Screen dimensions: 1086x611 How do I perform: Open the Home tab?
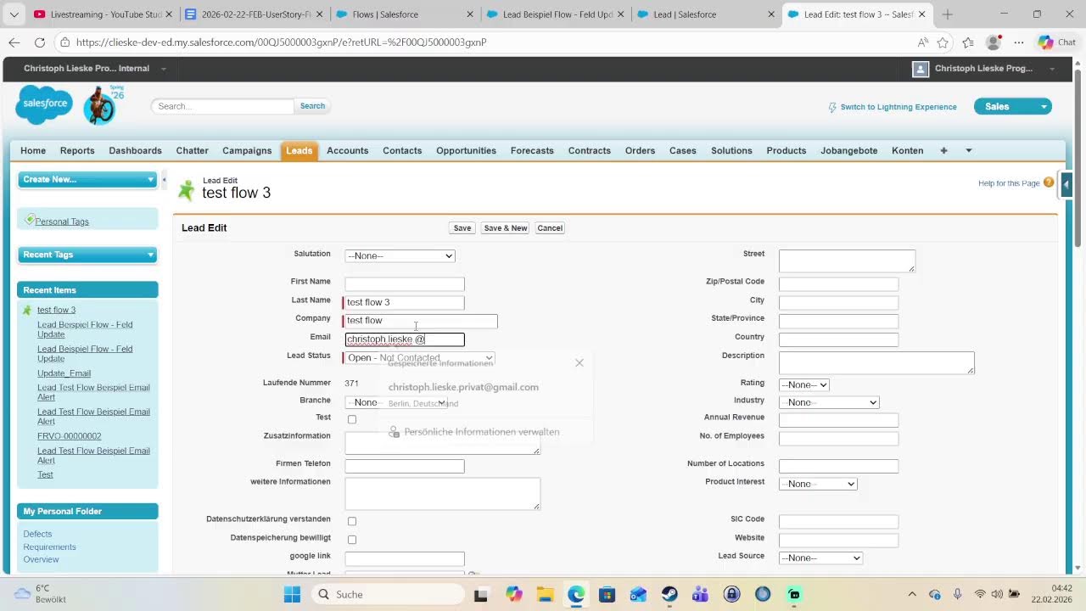click(33, 150)
